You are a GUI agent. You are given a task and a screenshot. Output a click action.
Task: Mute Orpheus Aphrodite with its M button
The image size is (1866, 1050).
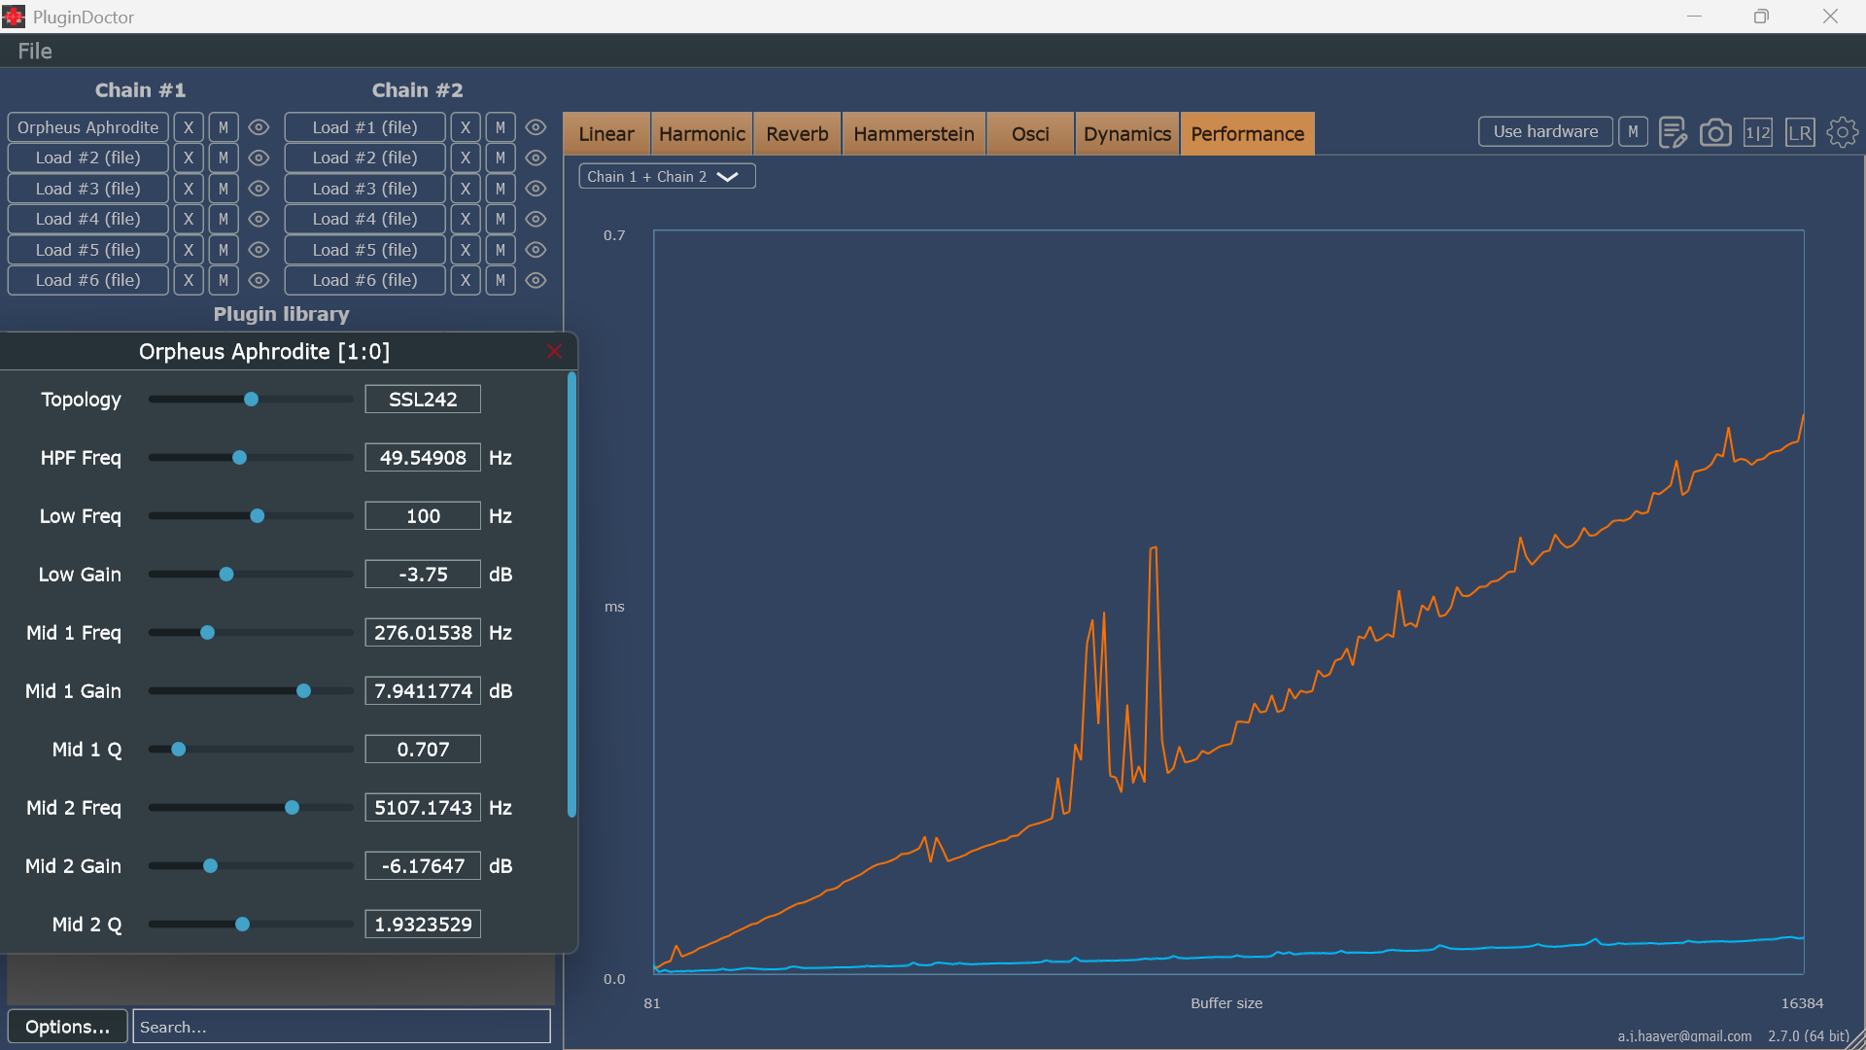(x=224, y=127)
